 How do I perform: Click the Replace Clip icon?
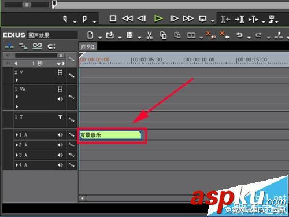(191, 35)
